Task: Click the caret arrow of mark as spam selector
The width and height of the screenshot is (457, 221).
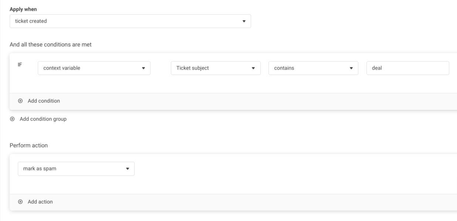Action: 128,169
